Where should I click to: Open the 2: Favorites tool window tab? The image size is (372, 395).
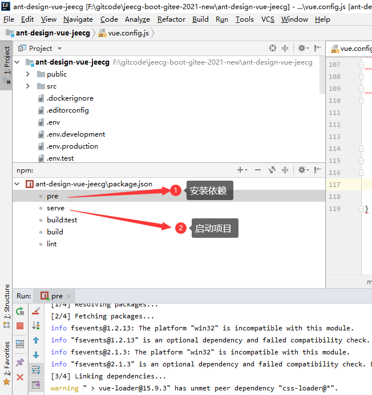[x=6, y=363]
